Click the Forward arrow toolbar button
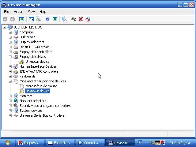The width and height of the screenshot is (196, 147). click(x=12, y=19)
